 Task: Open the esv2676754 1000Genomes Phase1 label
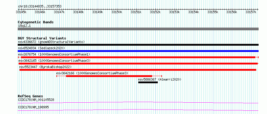54,54
